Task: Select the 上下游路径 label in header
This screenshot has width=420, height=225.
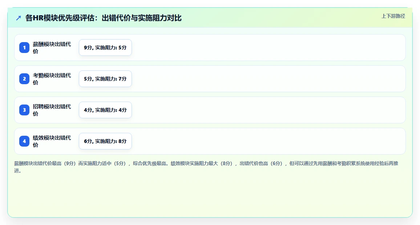Action: pyautogui.click(x=393, y=16)
